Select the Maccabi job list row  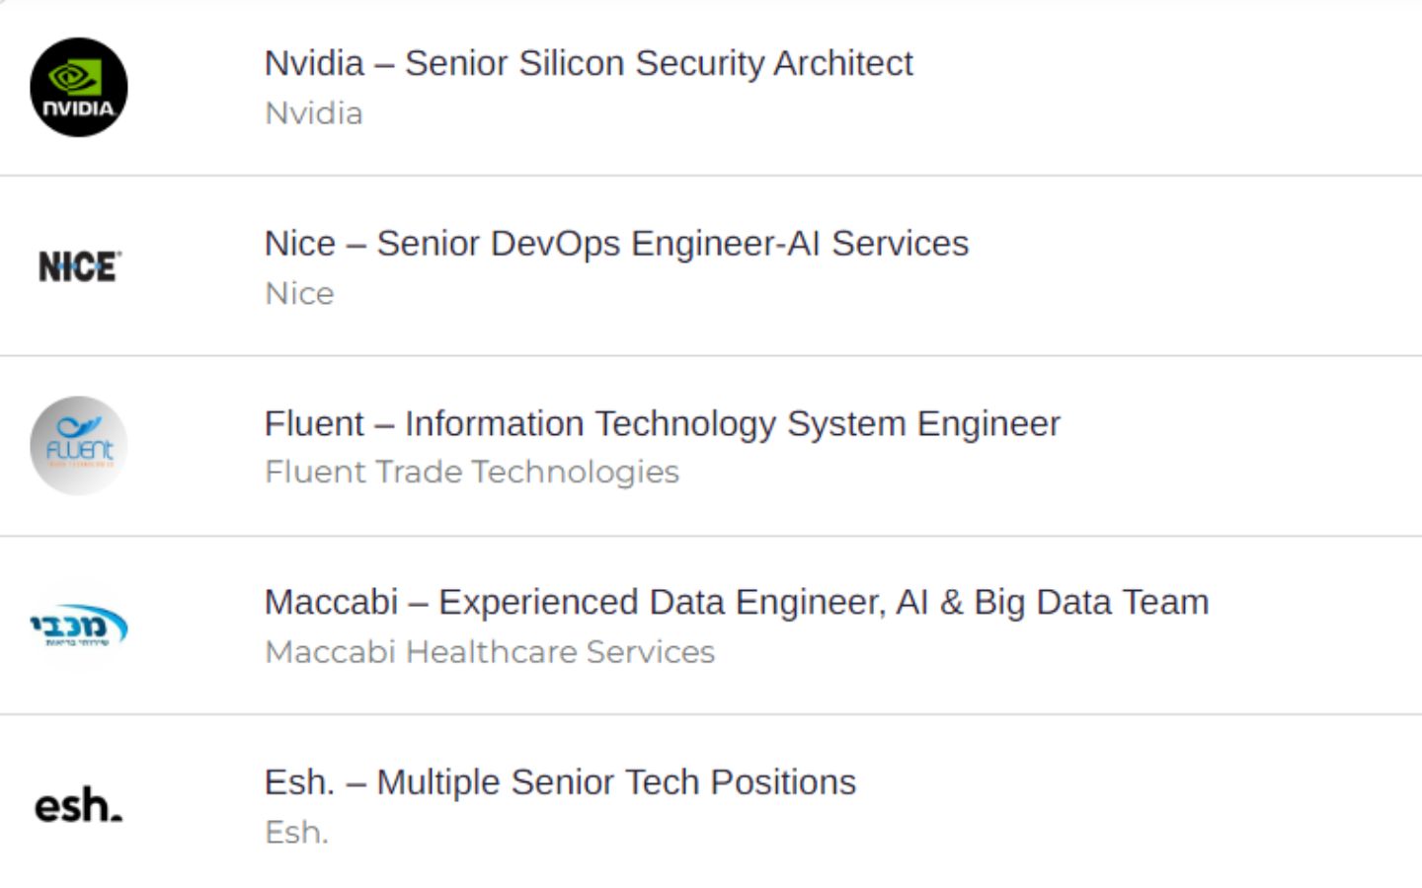pyautogui.click(x=711, y=626)
